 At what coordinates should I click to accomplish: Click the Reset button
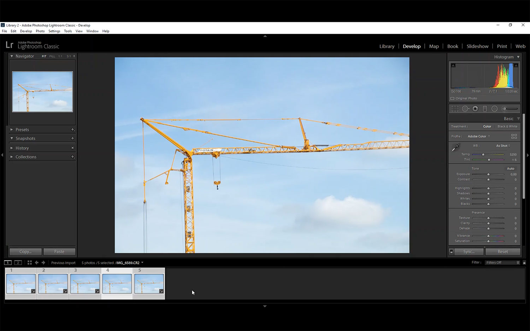[x=502, y=252]
